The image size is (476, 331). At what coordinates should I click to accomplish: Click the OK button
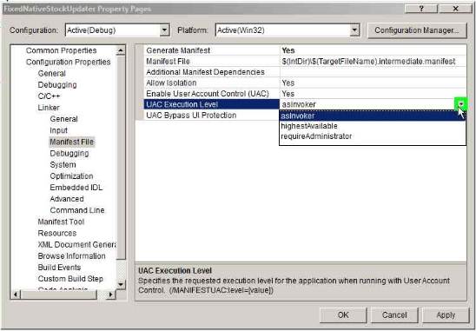pyautogui.click(x=343, y=314)
